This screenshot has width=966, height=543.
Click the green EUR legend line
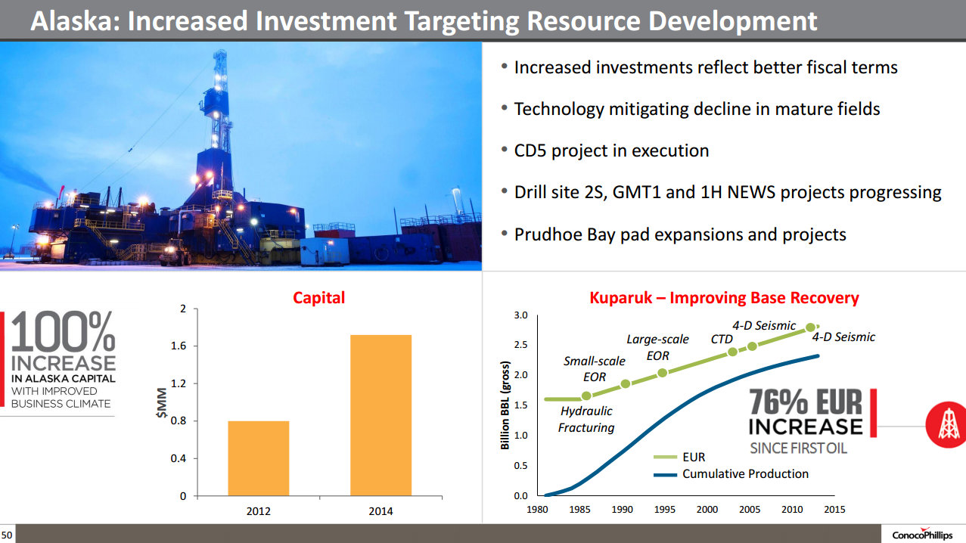665,457
